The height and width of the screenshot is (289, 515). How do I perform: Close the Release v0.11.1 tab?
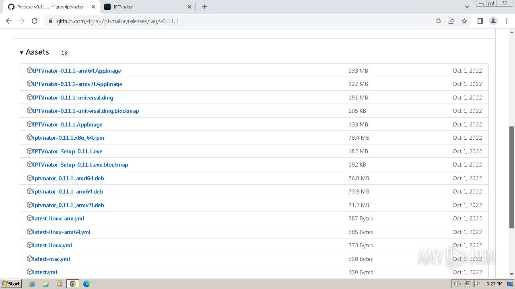(x=93, y=7)
